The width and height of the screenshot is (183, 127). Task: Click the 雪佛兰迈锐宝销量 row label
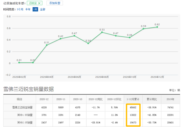[x=22, y=108]
